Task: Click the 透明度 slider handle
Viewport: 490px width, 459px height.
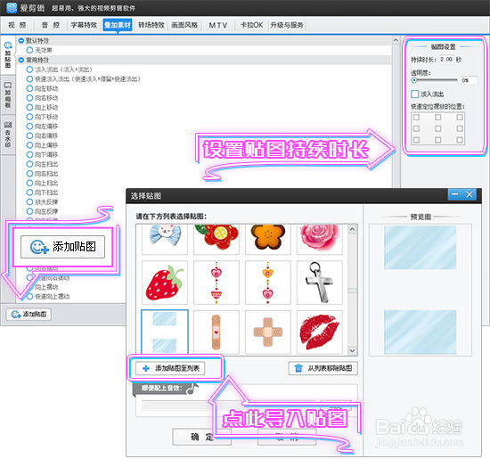Action: [414, 80]
